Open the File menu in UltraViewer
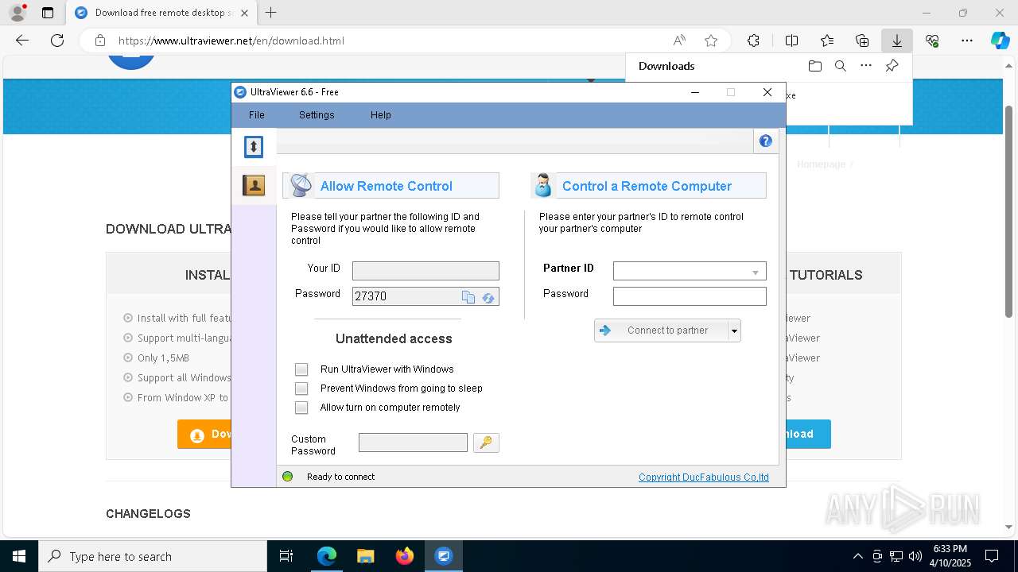The width and height of the screenshot is (1018, 572). 256,115
